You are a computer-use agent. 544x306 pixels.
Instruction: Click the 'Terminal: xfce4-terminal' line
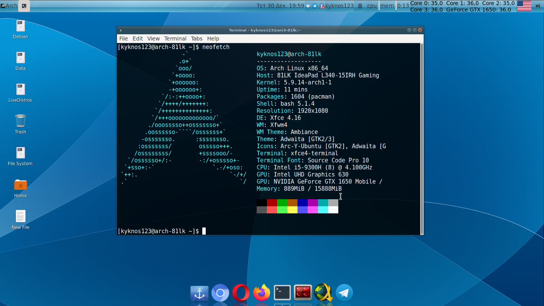pyautogui.click(x=297, y=153)
